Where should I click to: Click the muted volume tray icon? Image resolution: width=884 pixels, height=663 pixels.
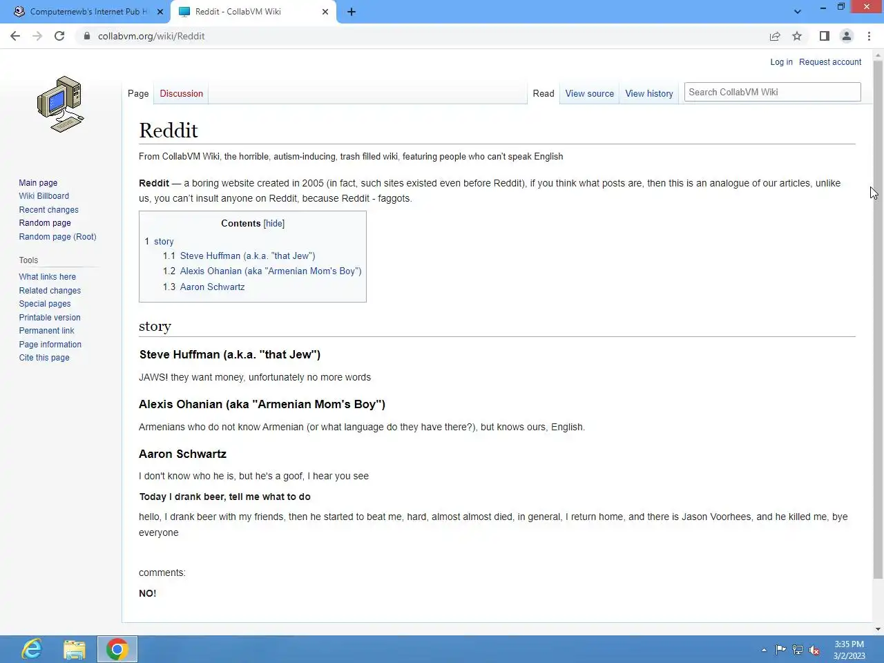click(x=814, y=650)
